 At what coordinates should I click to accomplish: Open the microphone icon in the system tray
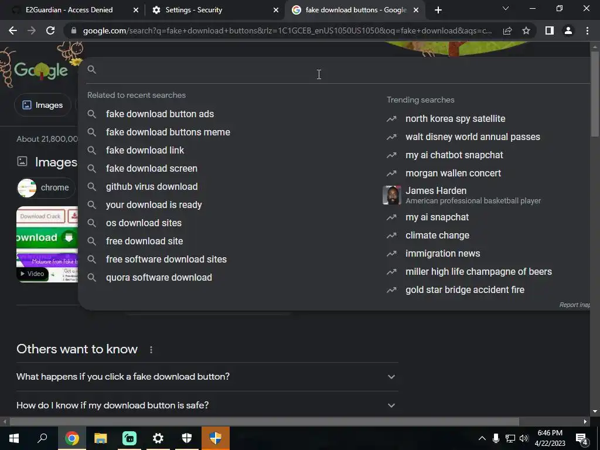click(x=496, y=438)
